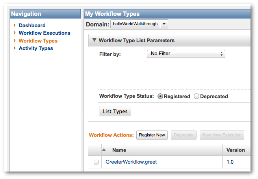Click the chevron beside Dashboard
258x179 pixels.
point(15,25)
